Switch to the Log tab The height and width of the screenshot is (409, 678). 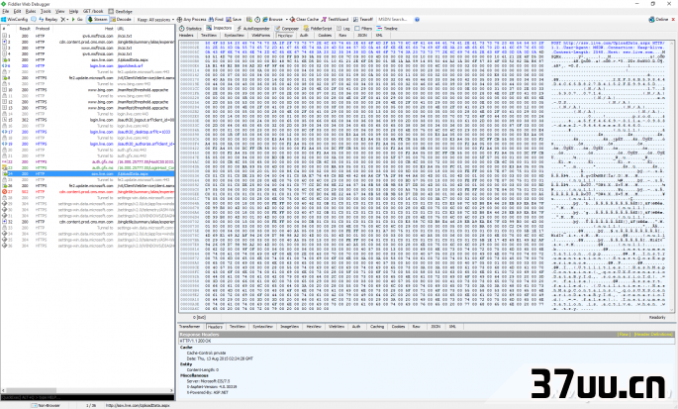click(x=343, y=28)
